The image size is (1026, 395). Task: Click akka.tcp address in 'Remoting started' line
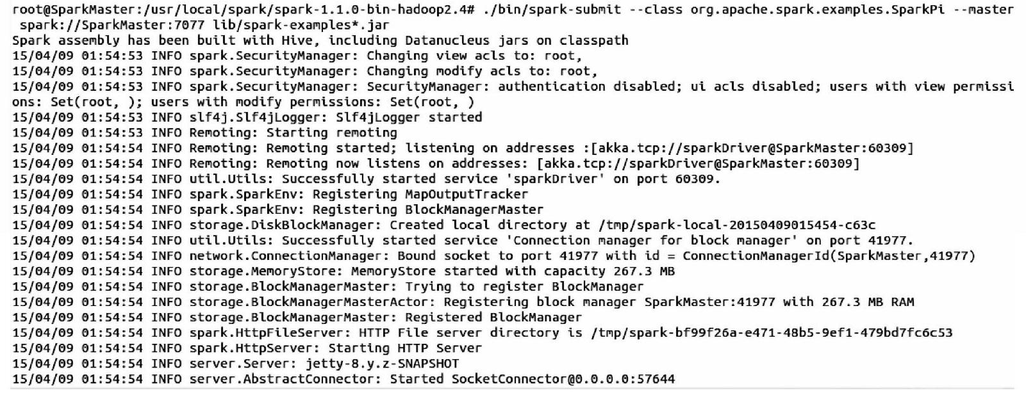point(751,148)
